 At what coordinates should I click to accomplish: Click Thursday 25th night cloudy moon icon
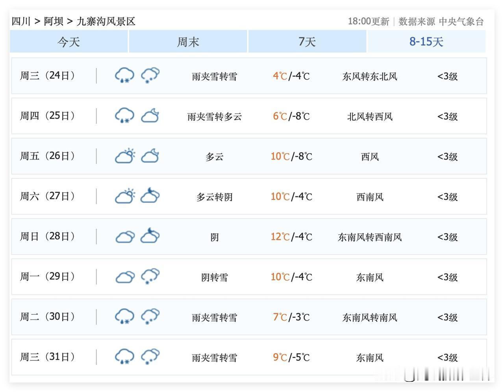tap(150, 116)
